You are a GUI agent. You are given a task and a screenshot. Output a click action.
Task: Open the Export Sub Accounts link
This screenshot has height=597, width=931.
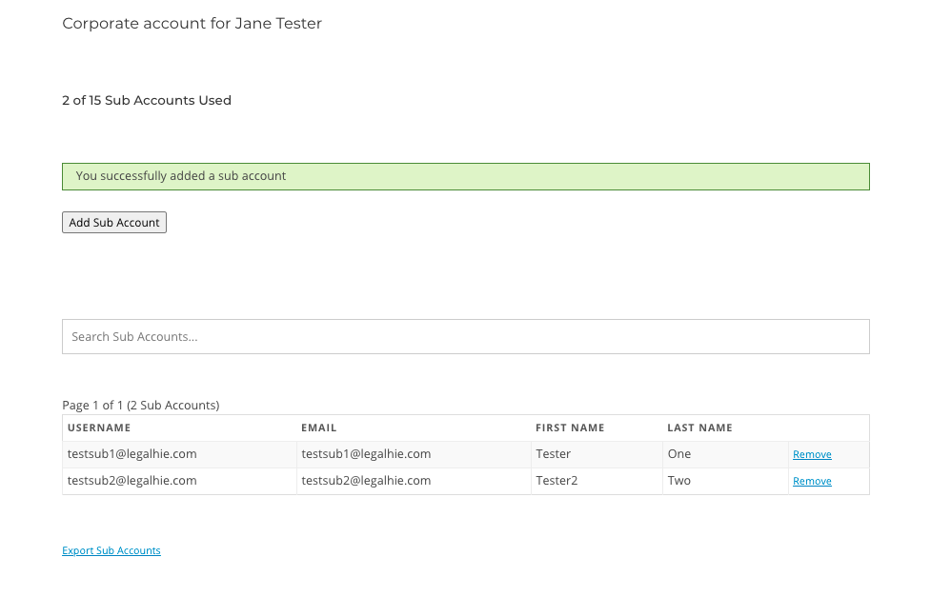point(111,550)
